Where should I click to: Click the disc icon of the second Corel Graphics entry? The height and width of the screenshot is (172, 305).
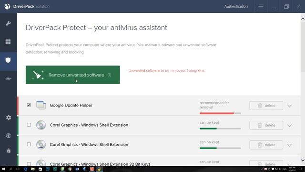[41, 145]
